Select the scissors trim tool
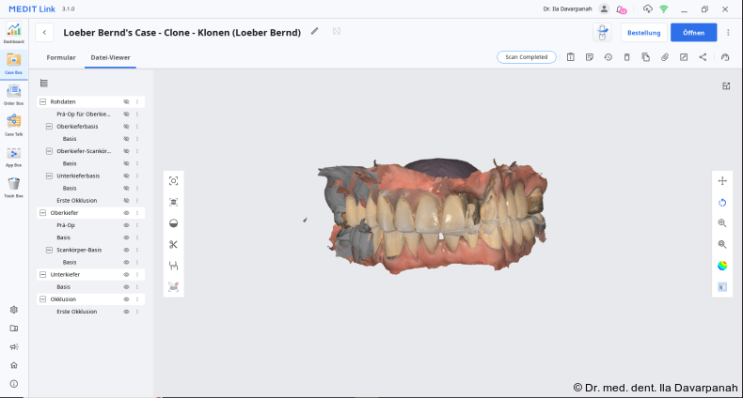This screenshot has height=398, width=743. pos(173,245)
